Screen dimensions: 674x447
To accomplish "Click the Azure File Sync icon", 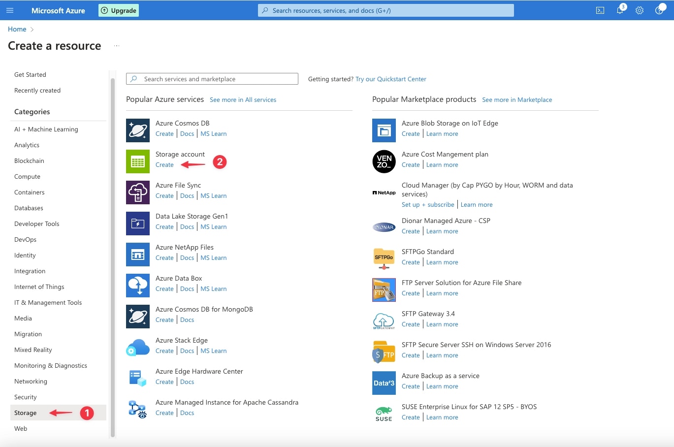I will pyautogui.click(x=138, y=192).
